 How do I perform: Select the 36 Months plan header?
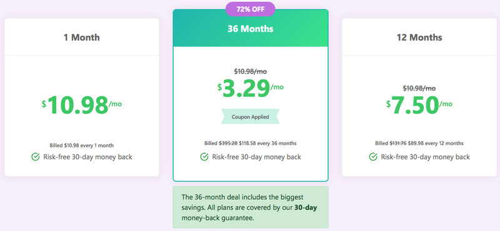coord(251,29)
